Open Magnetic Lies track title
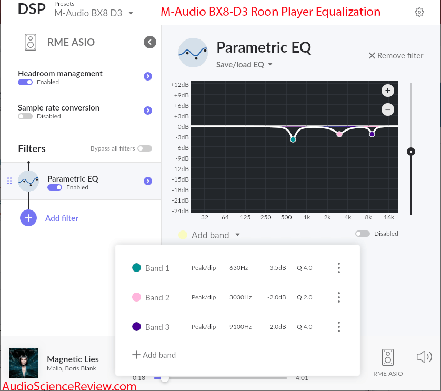This screenshot has height=391, width=441. pyautogui.click(x=73, y=359)
